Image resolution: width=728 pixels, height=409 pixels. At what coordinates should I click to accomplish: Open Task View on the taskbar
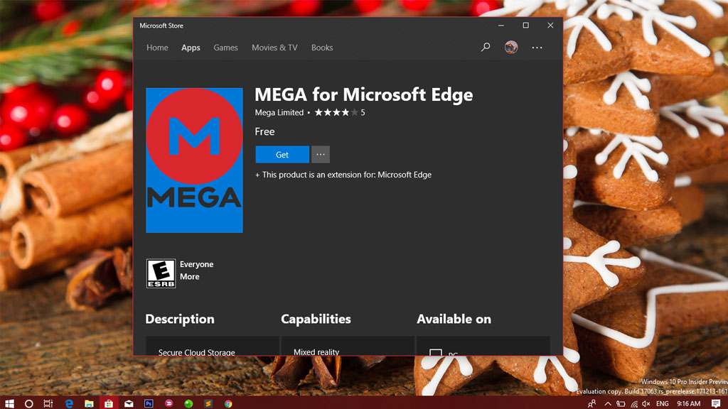(x=48, y=403)
